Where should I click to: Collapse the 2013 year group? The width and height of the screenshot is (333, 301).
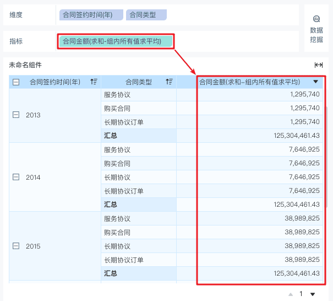[16, 115]
